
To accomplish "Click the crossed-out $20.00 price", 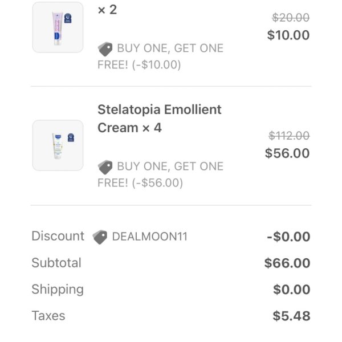I will (x=291, y=18).
